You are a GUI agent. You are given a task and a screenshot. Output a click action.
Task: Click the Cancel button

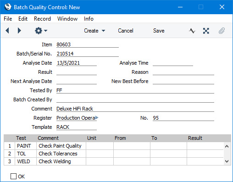pos(126,31)
